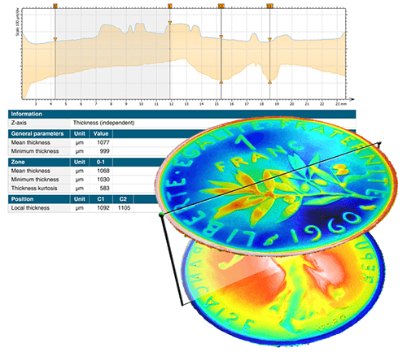Image resolution: width=407 pixels, height=352 pixels.
Task: Click the Scale 100 µm/div axis label
Action: coord(18,22)
